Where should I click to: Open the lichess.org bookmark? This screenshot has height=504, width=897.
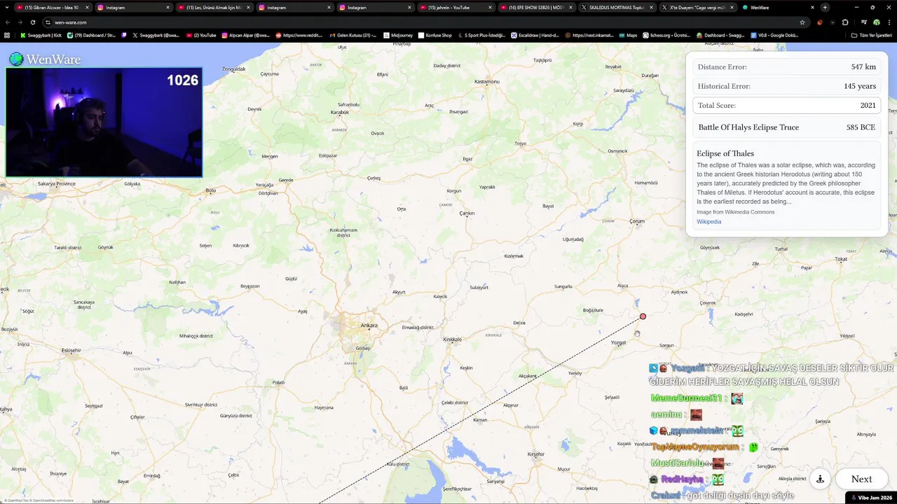[x=666, y=35]
